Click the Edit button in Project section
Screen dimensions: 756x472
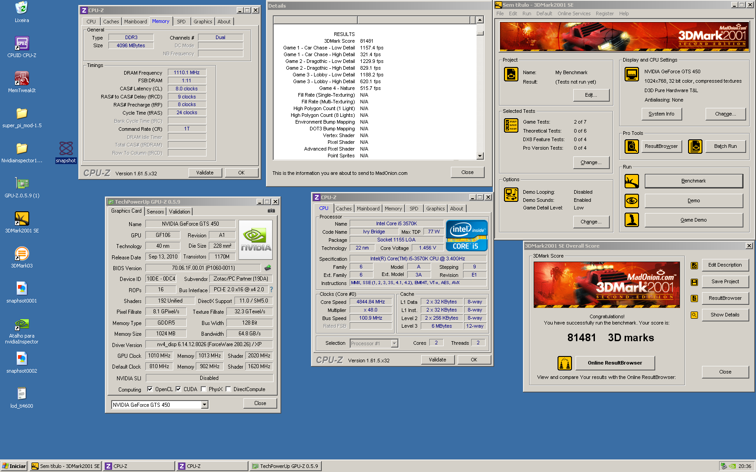pyautogui.click(x=591, y=95)
